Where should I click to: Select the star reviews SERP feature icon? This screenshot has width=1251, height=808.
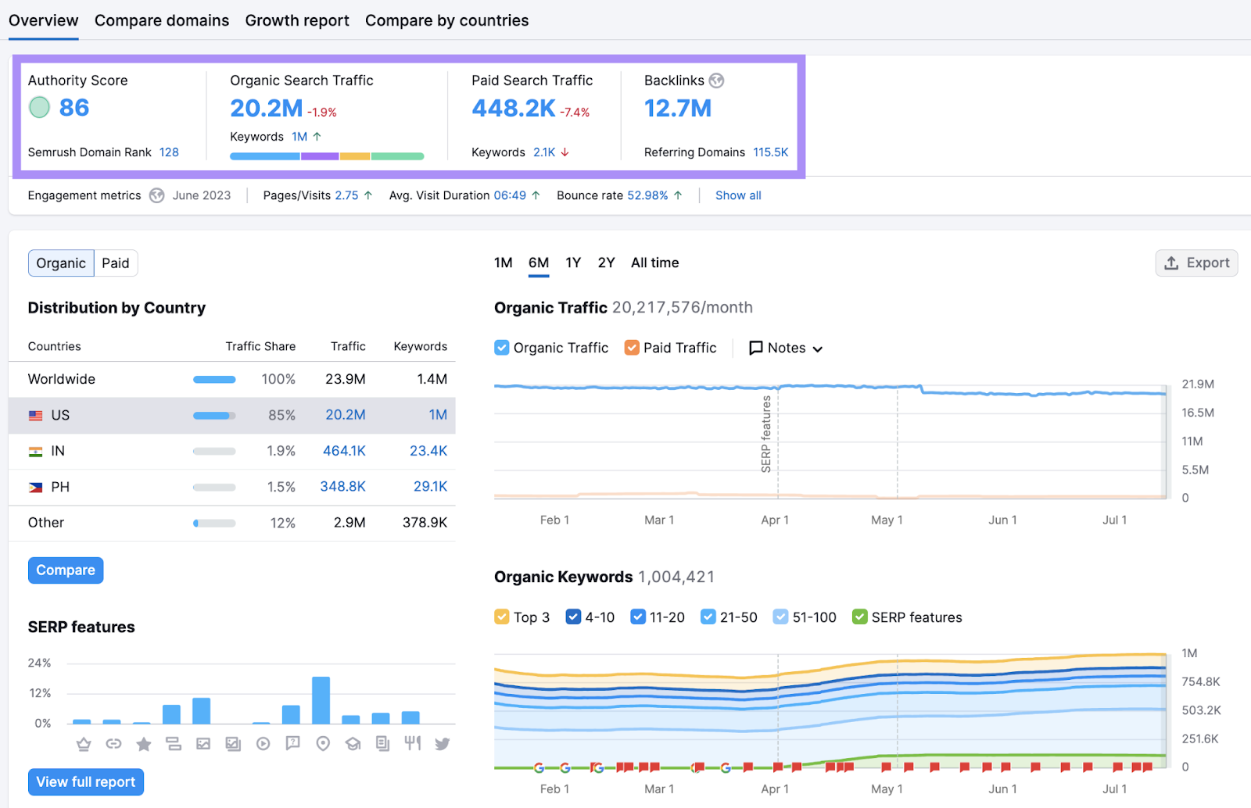[143, 744]
